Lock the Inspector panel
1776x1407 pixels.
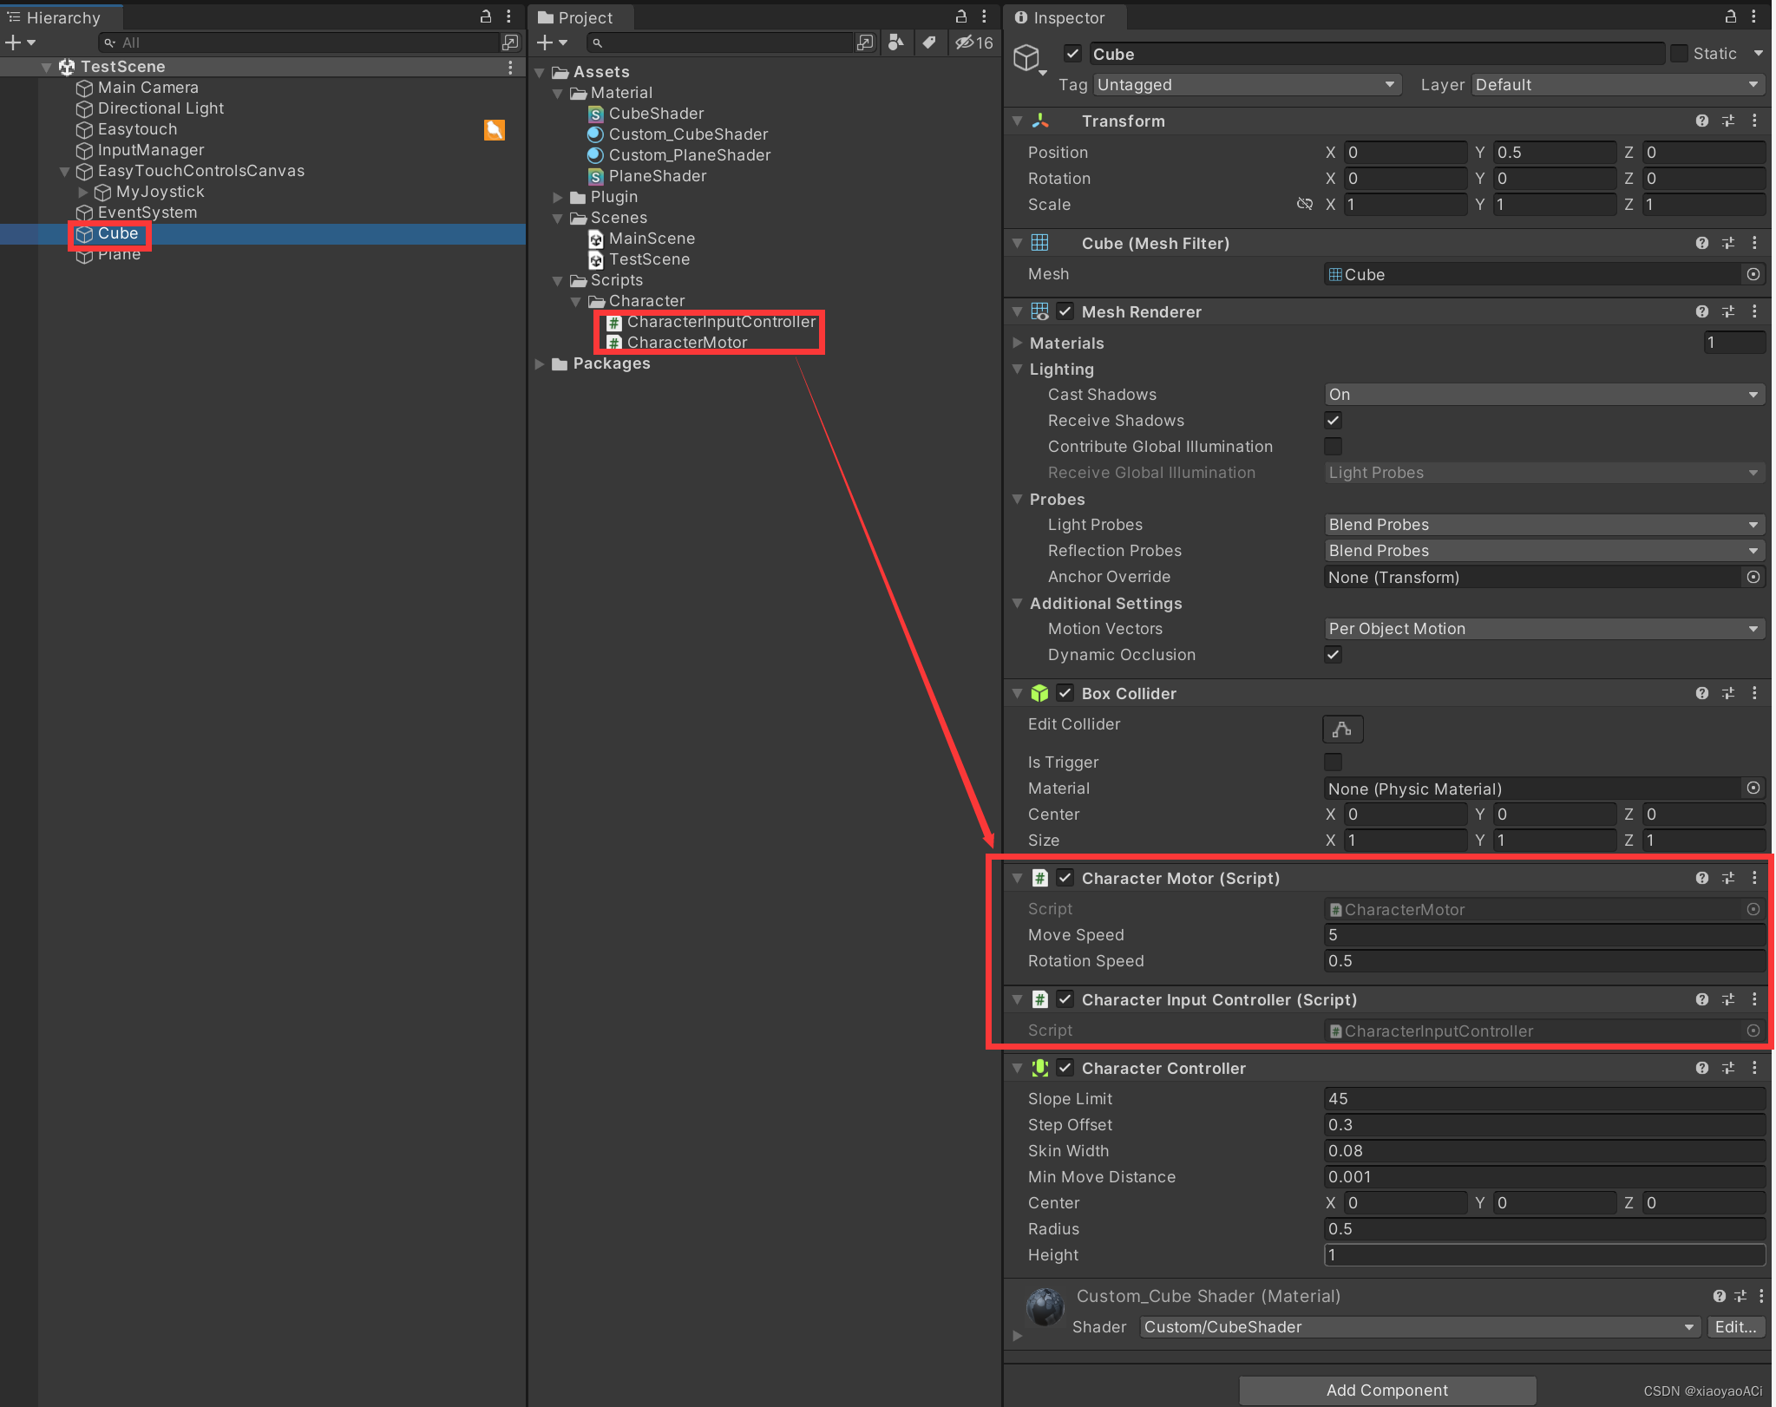click(1730, 16)
